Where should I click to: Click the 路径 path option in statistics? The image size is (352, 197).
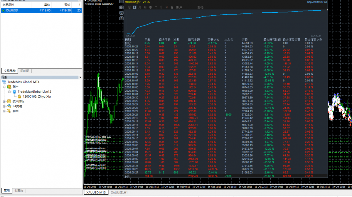pyautogui.click(x=201, y=7)
